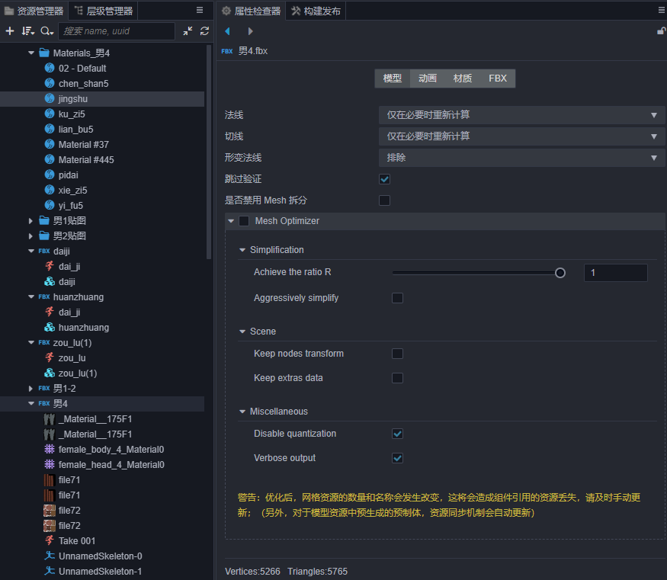Image resolution: width=667 pixels, height=580 pixels.
Task: Click the collapse all folders icon
Action: pos(188,31)
